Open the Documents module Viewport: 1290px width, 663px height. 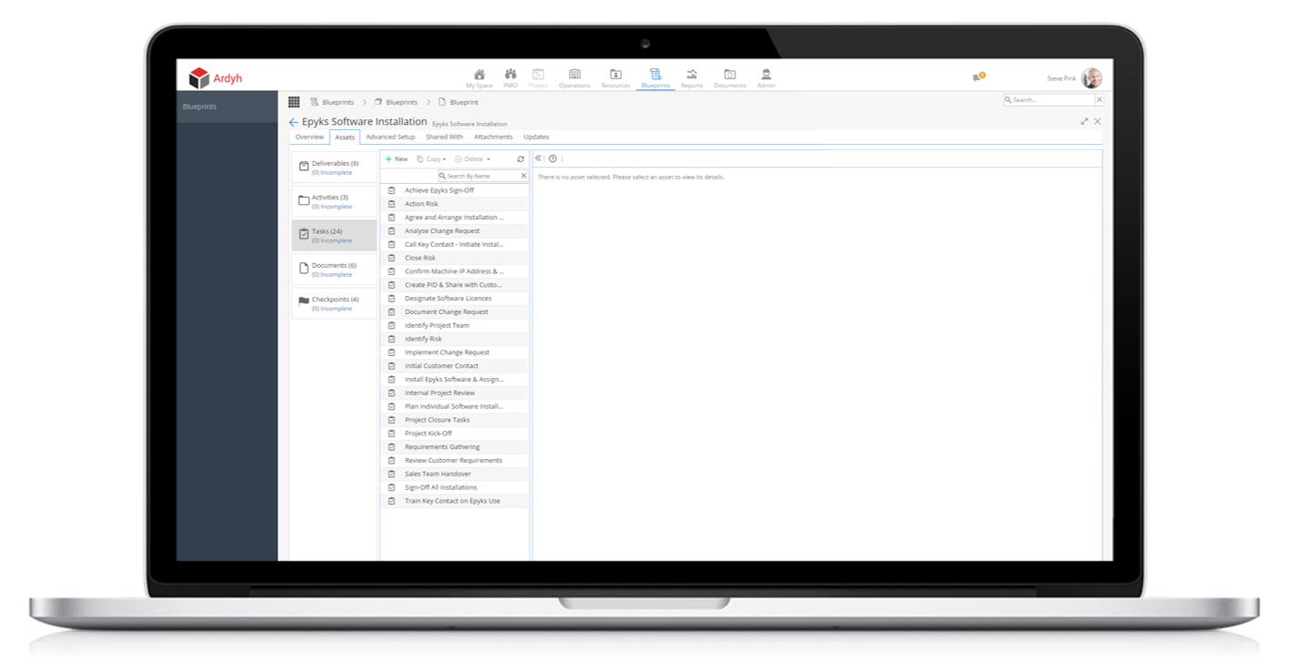729,78
